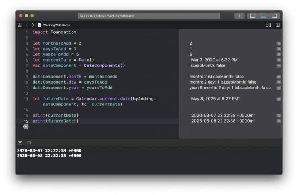The height and width of the screenshot is (195, 298).
Task: Go forward in editor history
Action: [33, 25]
